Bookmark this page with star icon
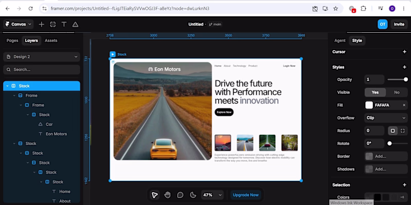This screenshot has height=205, width=411. pyautogui.click(x=335, y=9)
